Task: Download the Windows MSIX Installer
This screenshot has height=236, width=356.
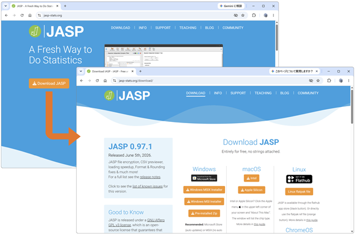Action: click(204, 190)
